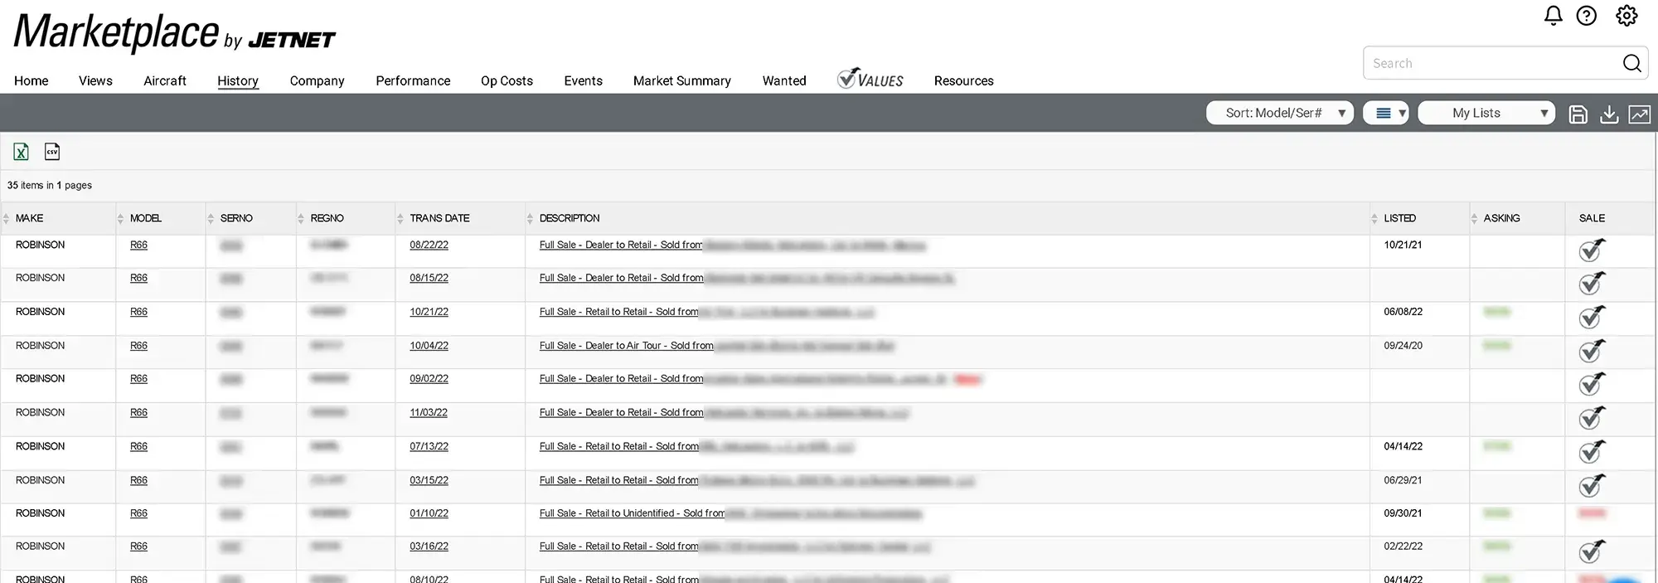This screenshot has height=583, width=1658.
Task: Click into the Search input field
Action: (1490, 63)
